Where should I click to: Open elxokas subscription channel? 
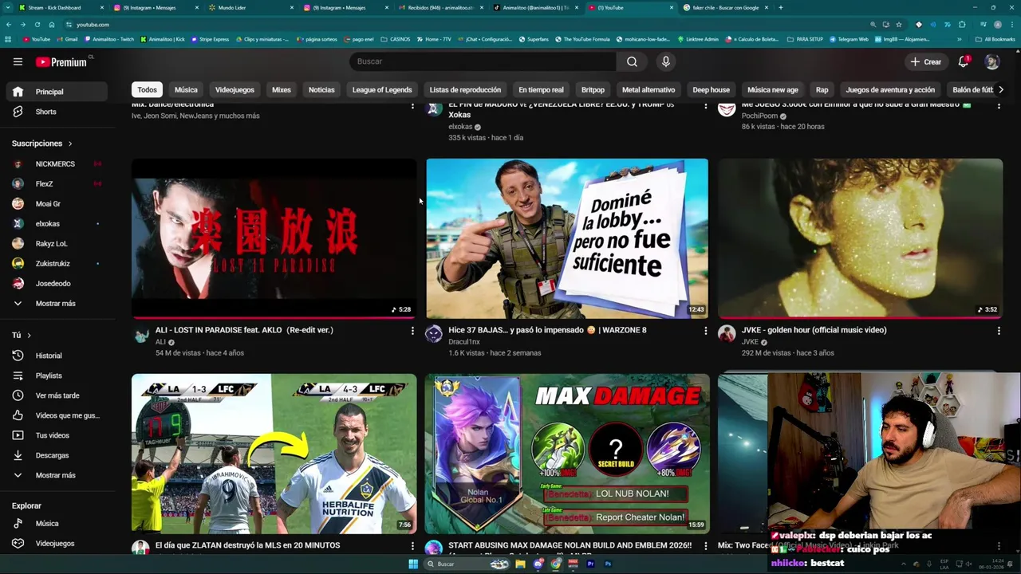pyautogui.click(x=57, y=224)
